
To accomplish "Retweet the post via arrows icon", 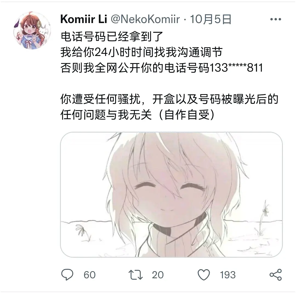I will [x=136, y=275].
